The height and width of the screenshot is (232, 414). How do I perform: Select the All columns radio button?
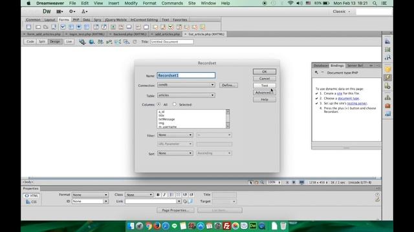pos(158,104)
